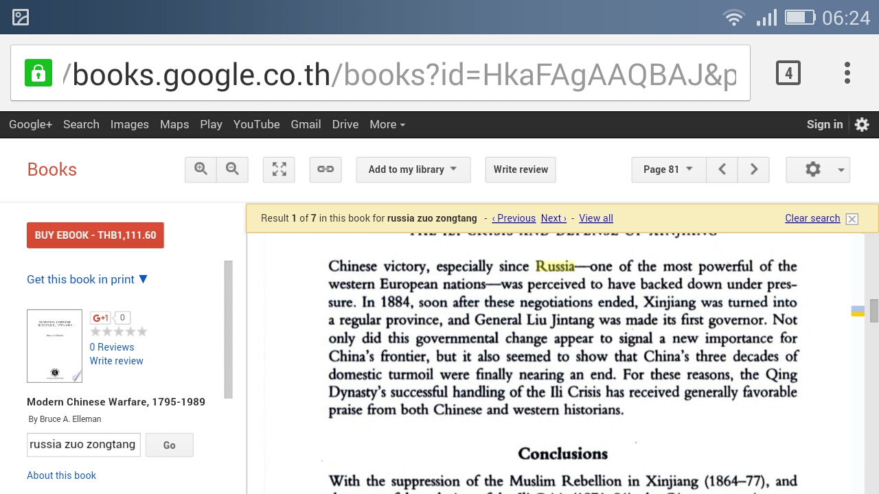Click the star rating row
This screenshot has height=494, width=879.
pyautogui.click(x=119, y=332)
